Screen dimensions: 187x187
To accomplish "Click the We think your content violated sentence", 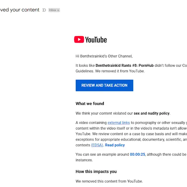I will coord(123,113).
